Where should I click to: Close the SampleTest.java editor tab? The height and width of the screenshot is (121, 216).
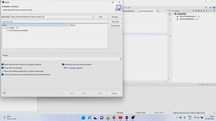click(x=155, y=11)
